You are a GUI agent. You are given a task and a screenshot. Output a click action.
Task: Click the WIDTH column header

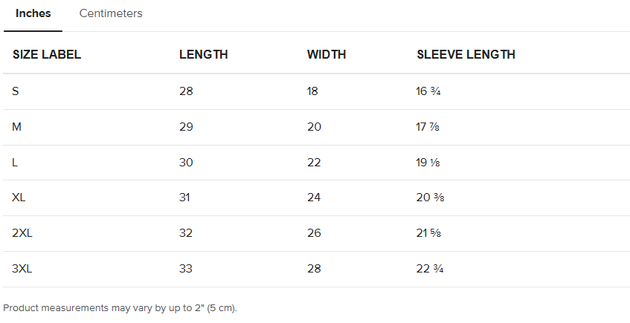coord(327,54)
